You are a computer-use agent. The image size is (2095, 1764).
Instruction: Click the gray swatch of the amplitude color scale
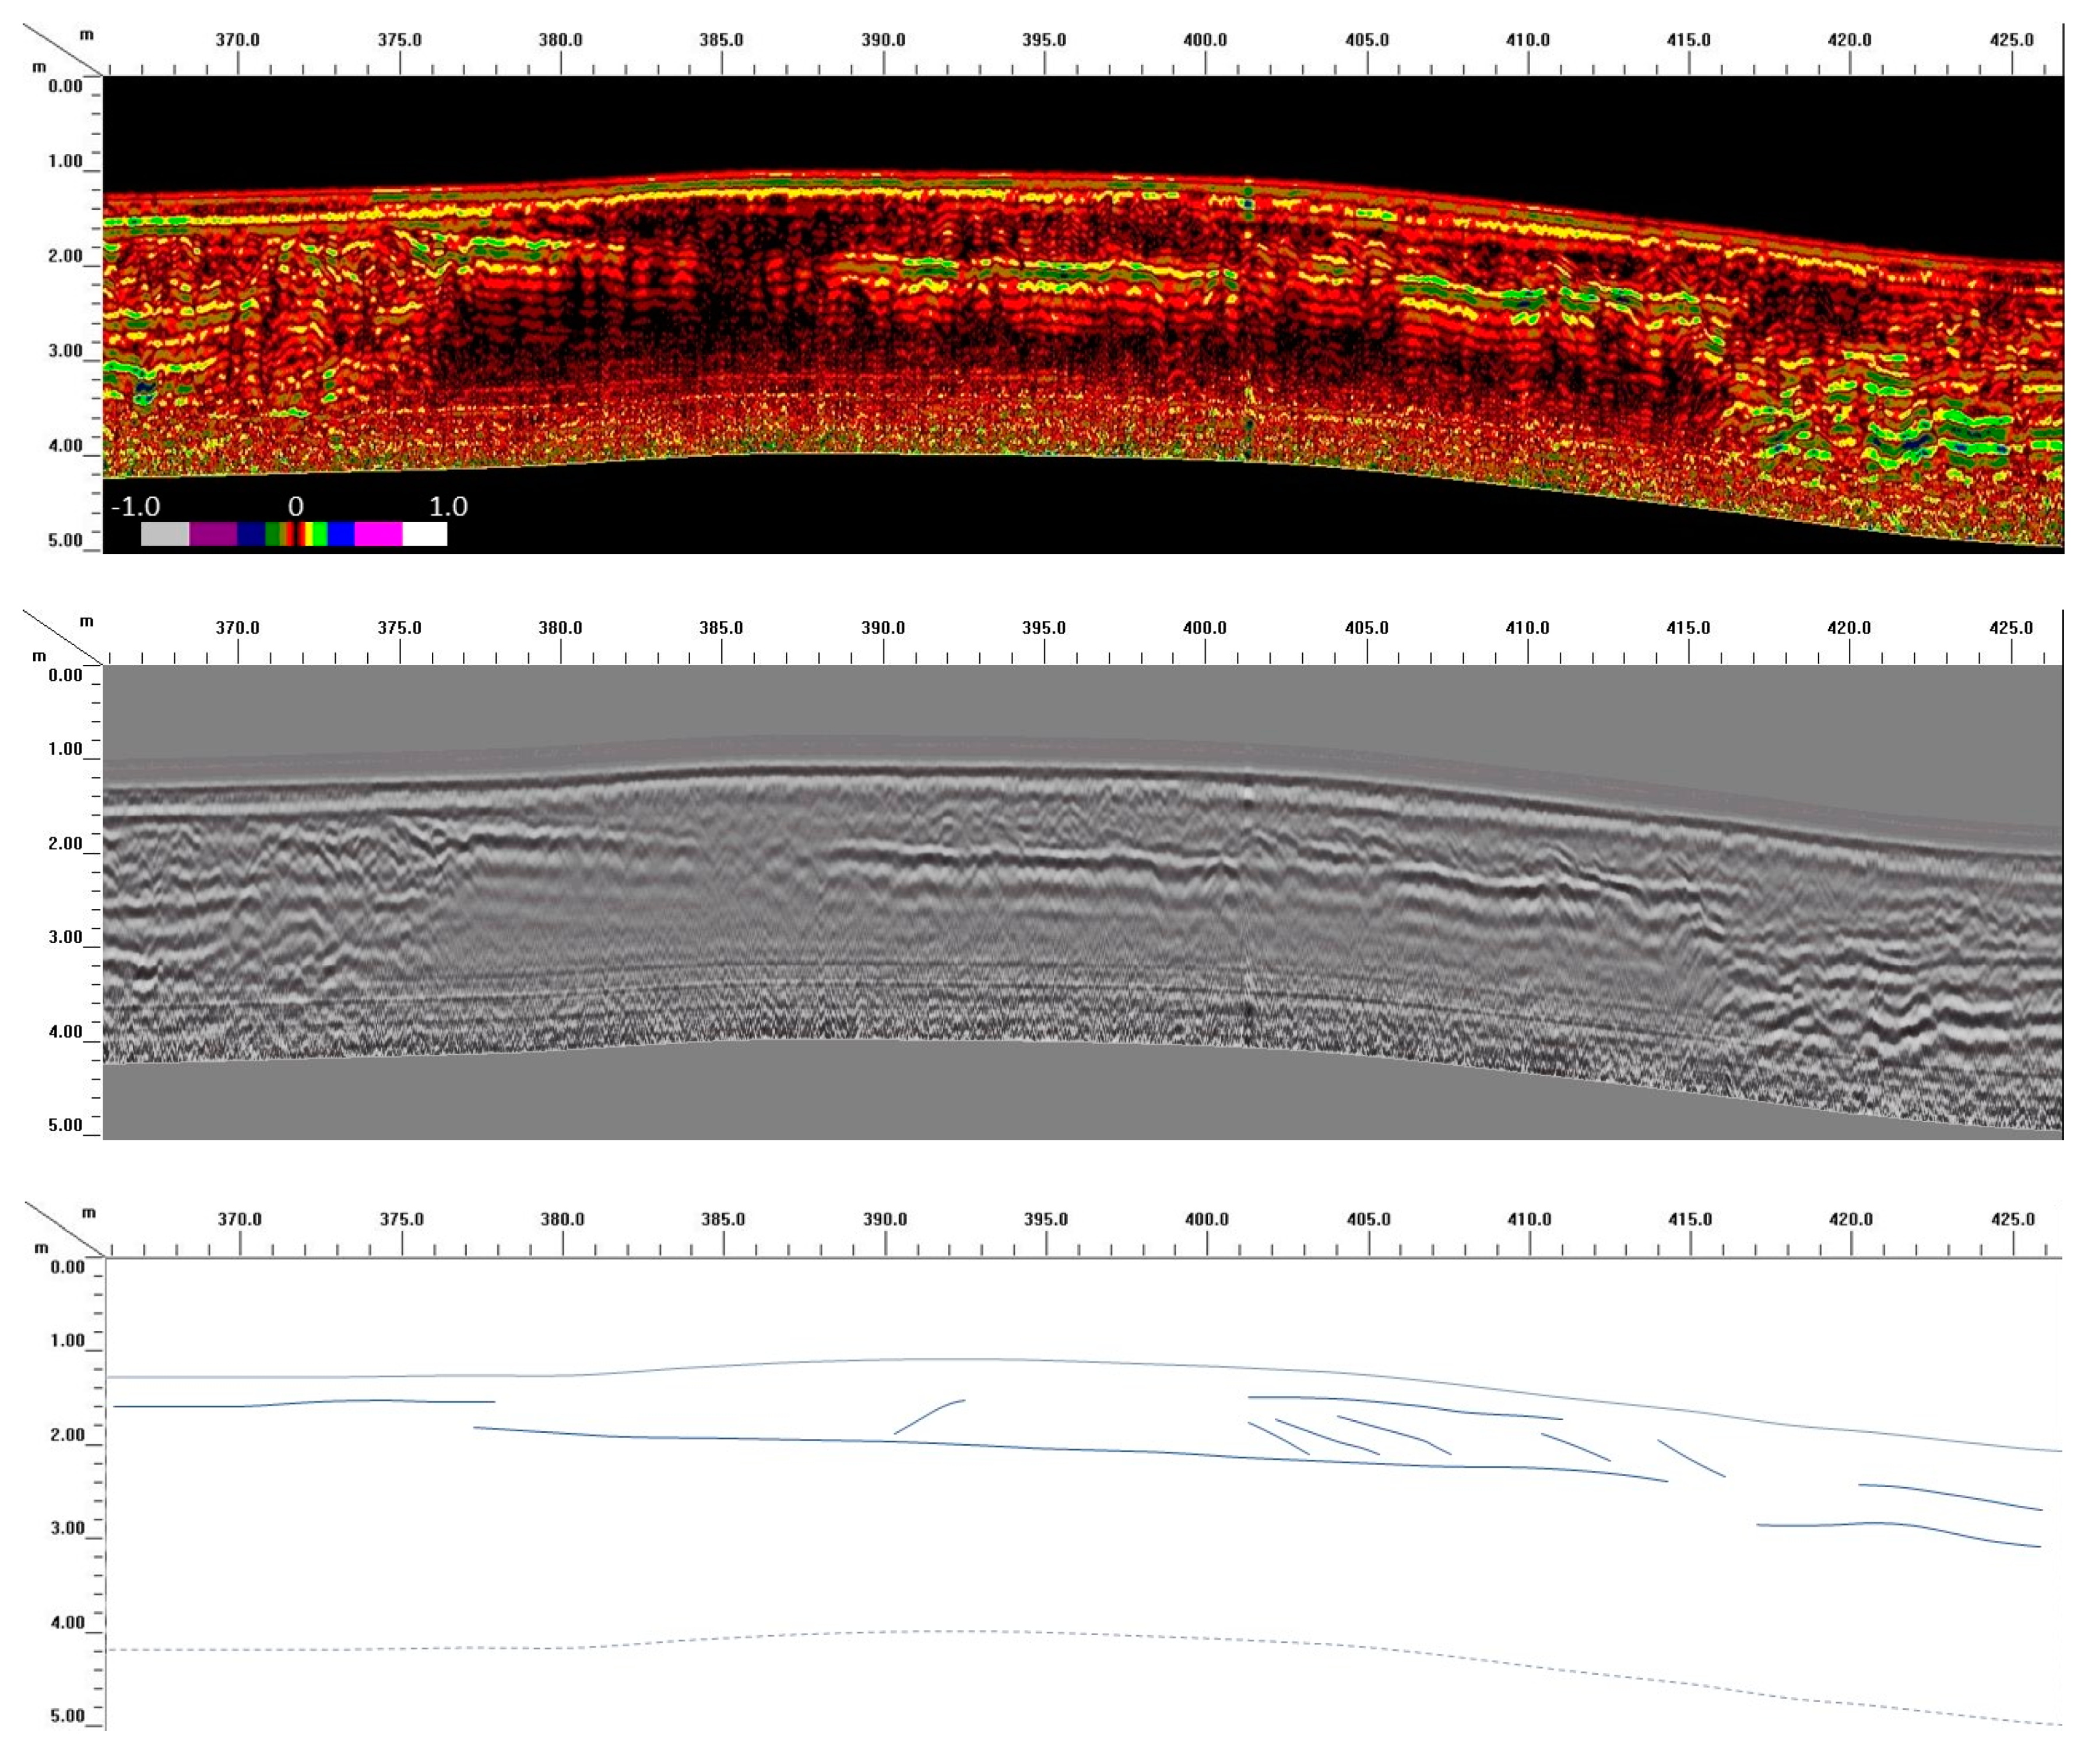click(x=164, y=535)
